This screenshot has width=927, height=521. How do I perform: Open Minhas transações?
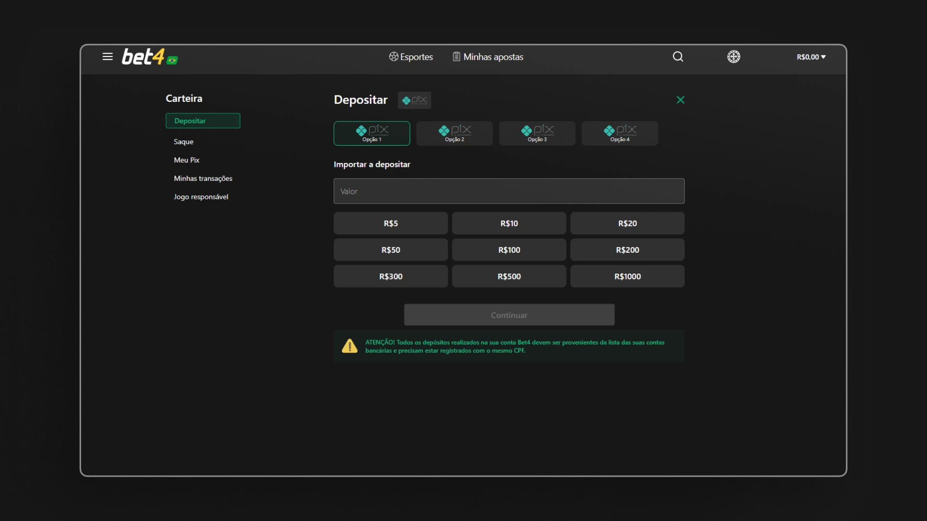[203, 178]
